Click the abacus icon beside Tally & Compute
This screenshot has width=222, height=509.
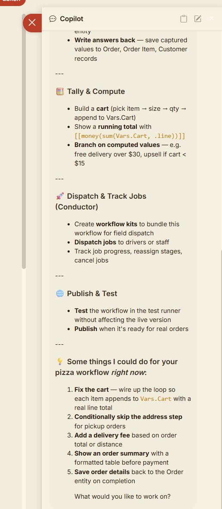(x=60, y=91)
